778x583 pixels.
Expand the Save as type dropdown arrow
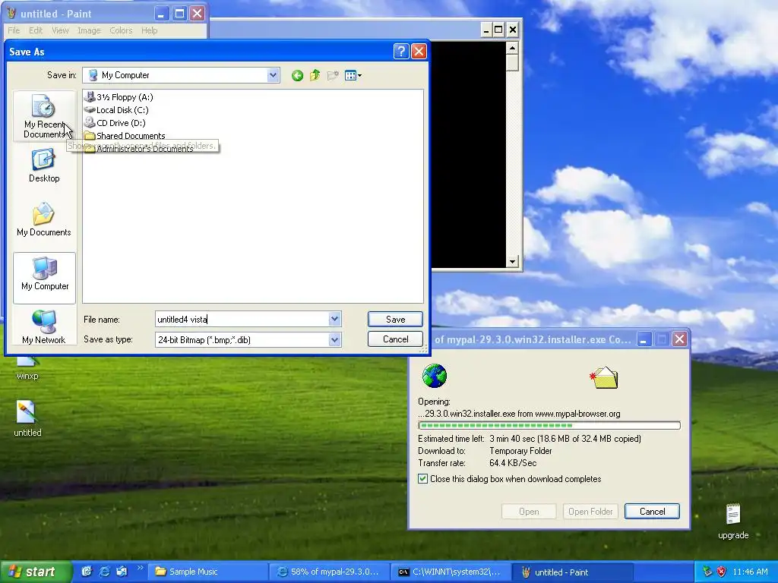tap(334, 339)
